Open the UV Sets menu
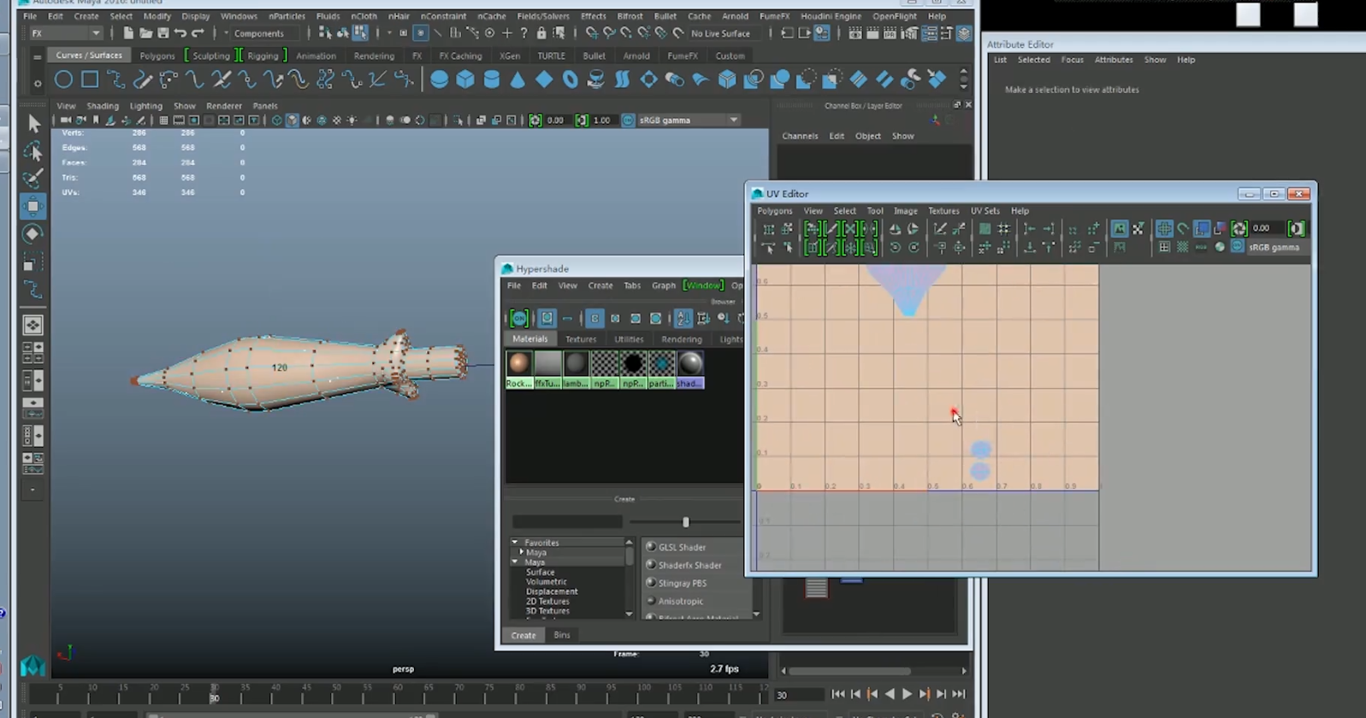 985,211
